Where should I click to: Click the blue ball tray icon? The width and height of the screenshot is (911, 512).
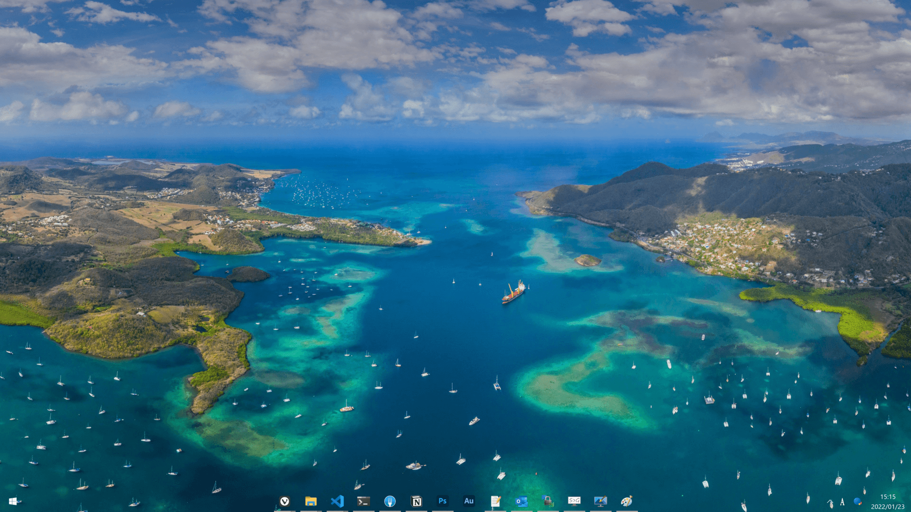tap(857, 502)
